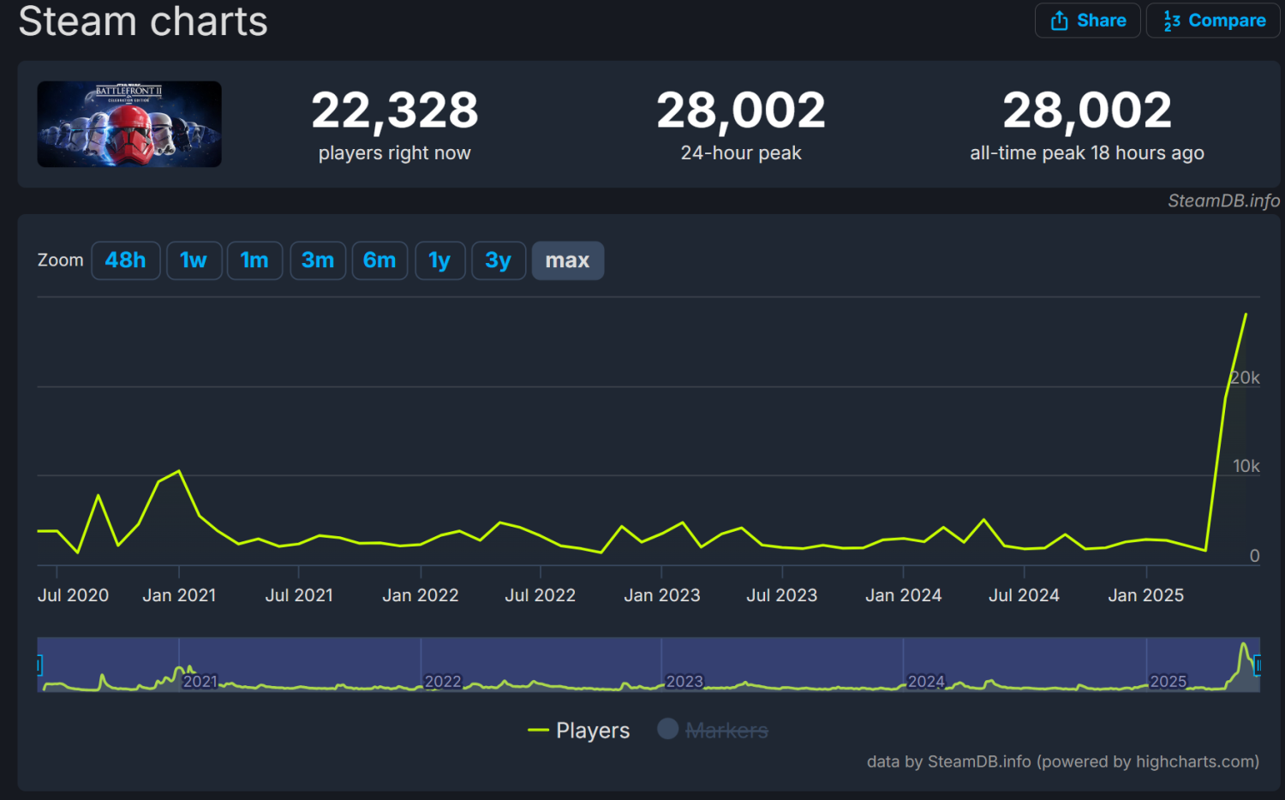Viewport: 1285px width, 800px height.
Task: Click the Zoom label text
Action: coord(61,260)
